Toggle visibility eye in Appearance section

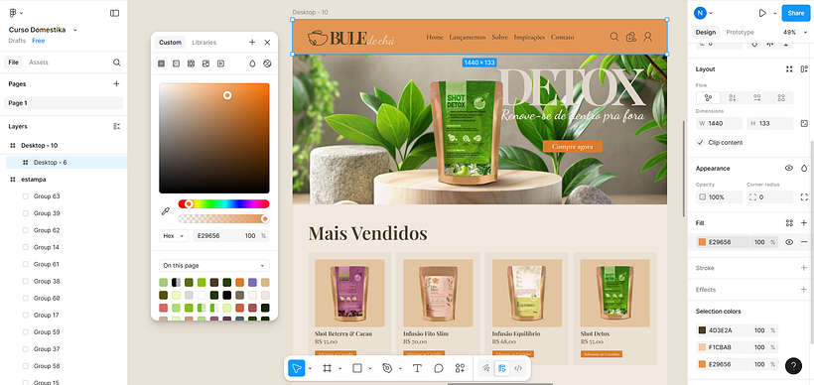(x=789, y=168)
